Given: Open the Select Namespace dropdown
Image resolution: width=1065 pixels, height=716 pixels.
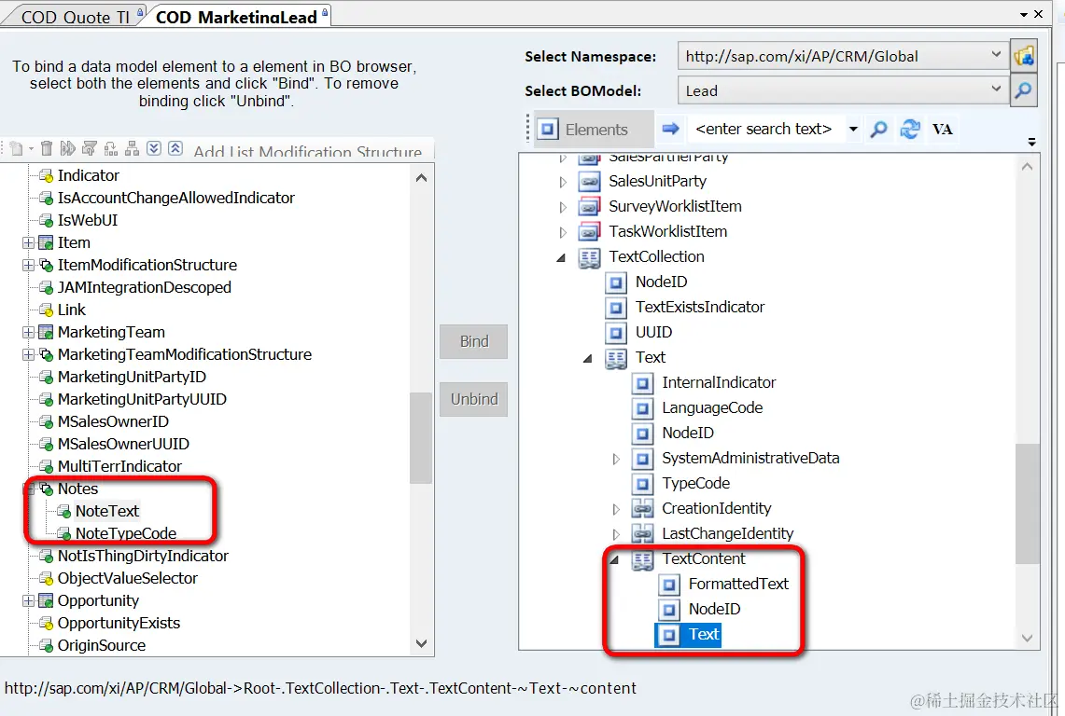Looking at the screenshot, I should (x=996, y=55).
